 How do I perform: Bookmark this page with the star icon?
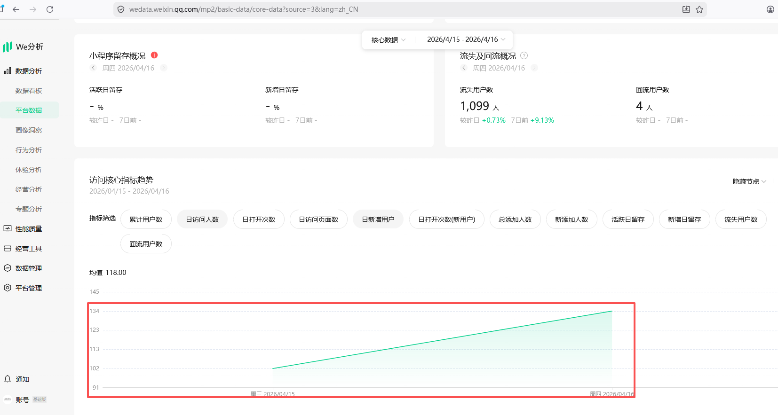coord(699,9)
